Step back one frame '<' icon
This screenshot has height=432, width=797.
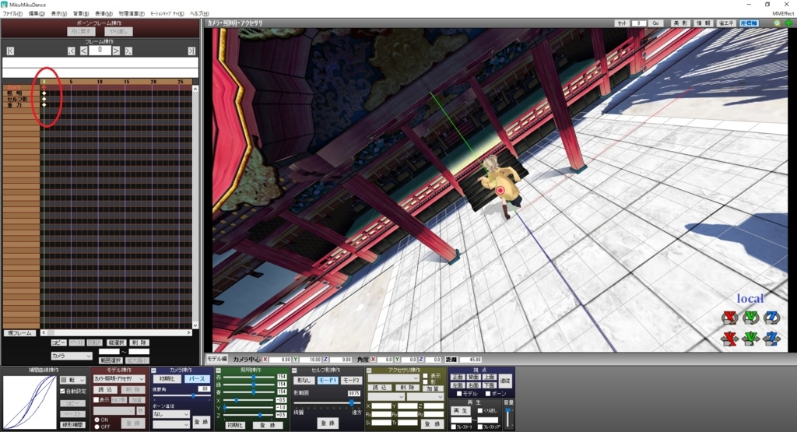(83, 51)
